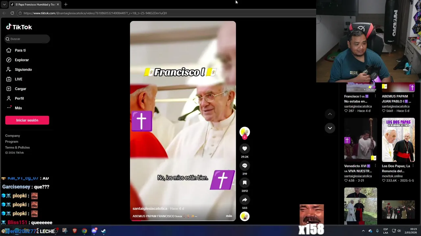Image resolution: width=421 pixels, height=236 pixels.
Task: Open the spinning sound disc icon
Action: click(245, 216)
